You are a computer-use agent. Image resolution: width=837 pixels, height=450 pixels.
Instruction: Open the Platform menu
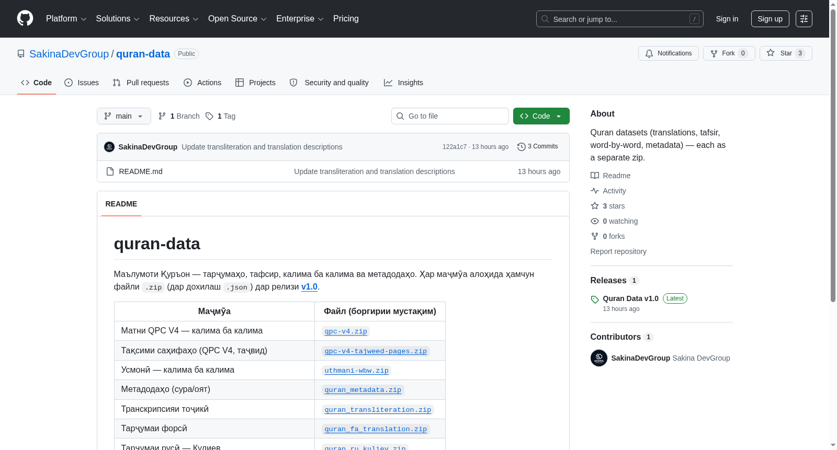click(x=66, y=19)
